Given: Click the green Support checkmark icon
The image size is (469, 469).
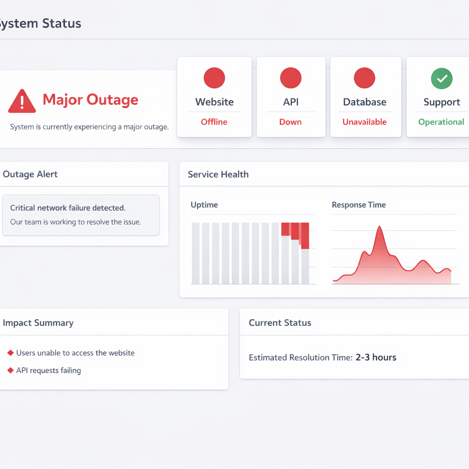Looking at the screenshot, I should (442, 79).
